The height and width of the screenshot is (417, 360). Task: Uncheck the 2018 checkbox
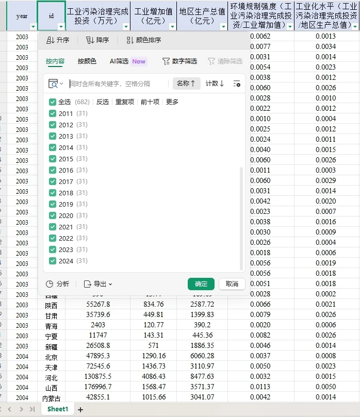(53, 193)
